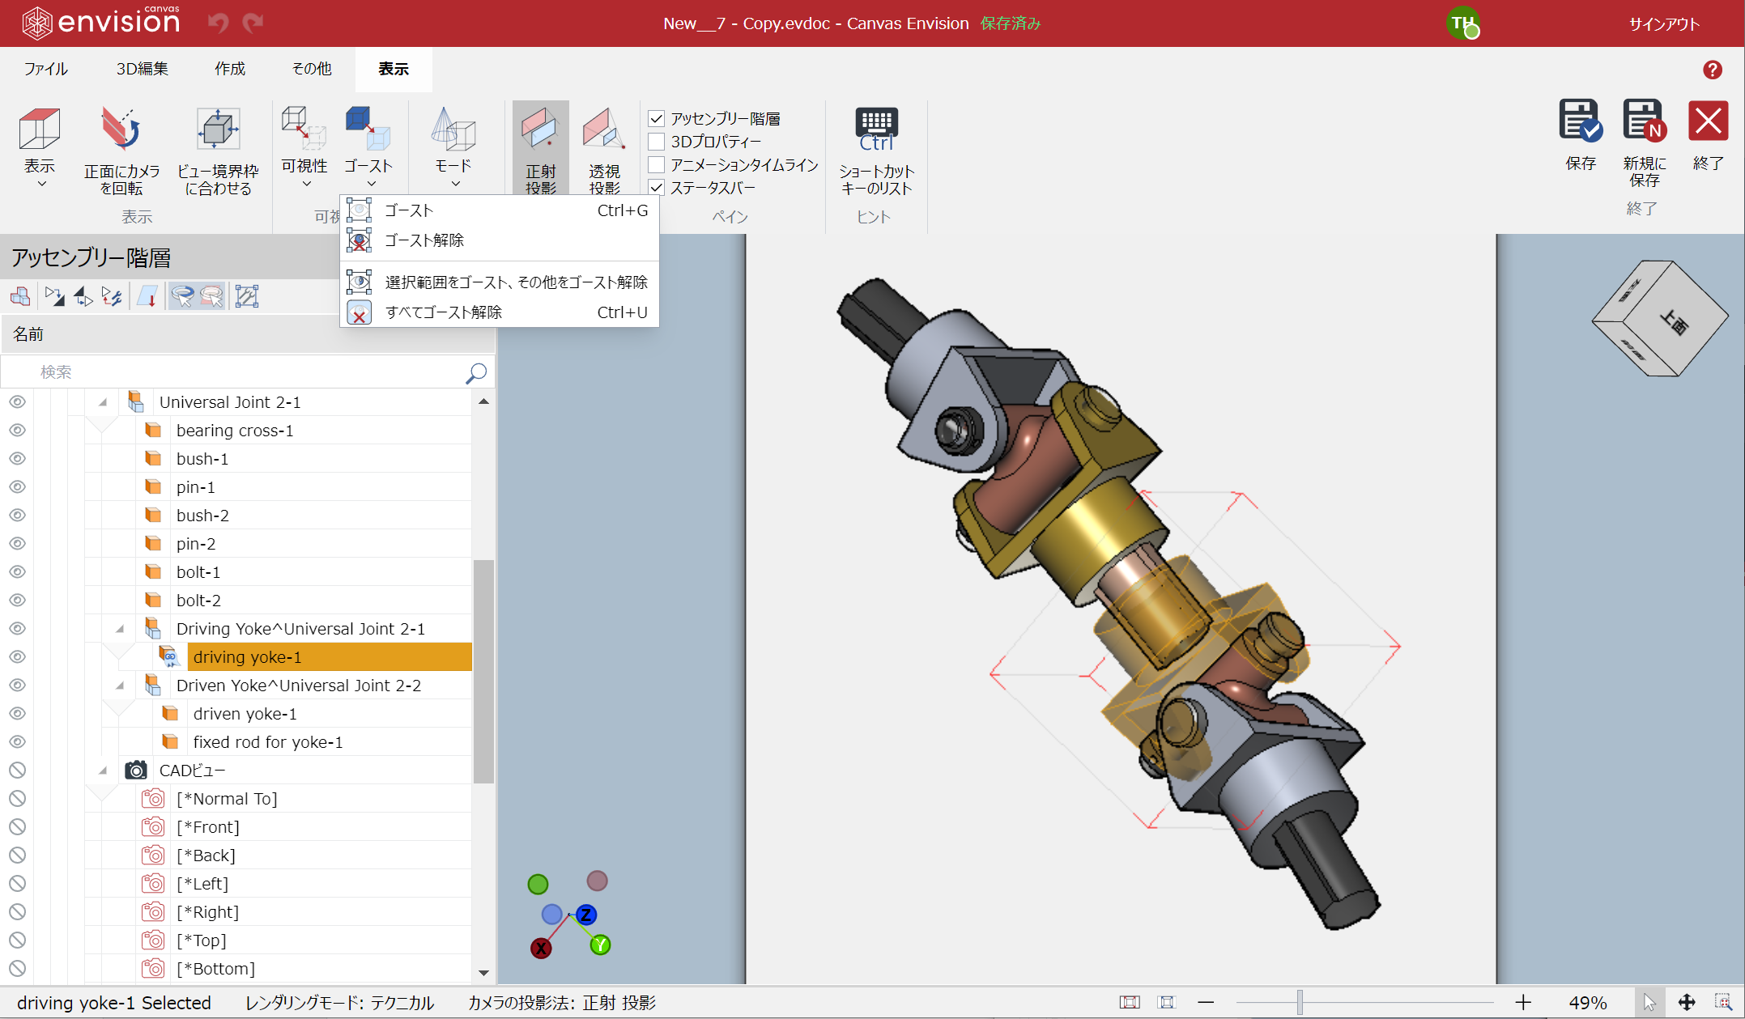The width and height of the screenshot is (1745, 1019).
Task: Click the red Exit (終了) icon
Action: point(1708,121)
